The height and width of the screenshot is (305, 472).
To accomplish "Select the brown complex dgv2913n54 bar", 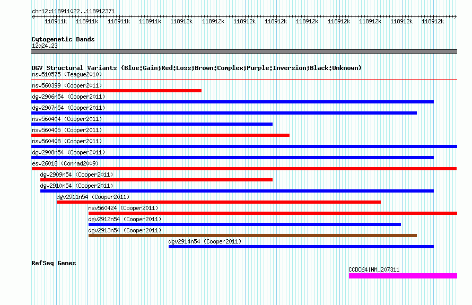I will click(252, 236).
